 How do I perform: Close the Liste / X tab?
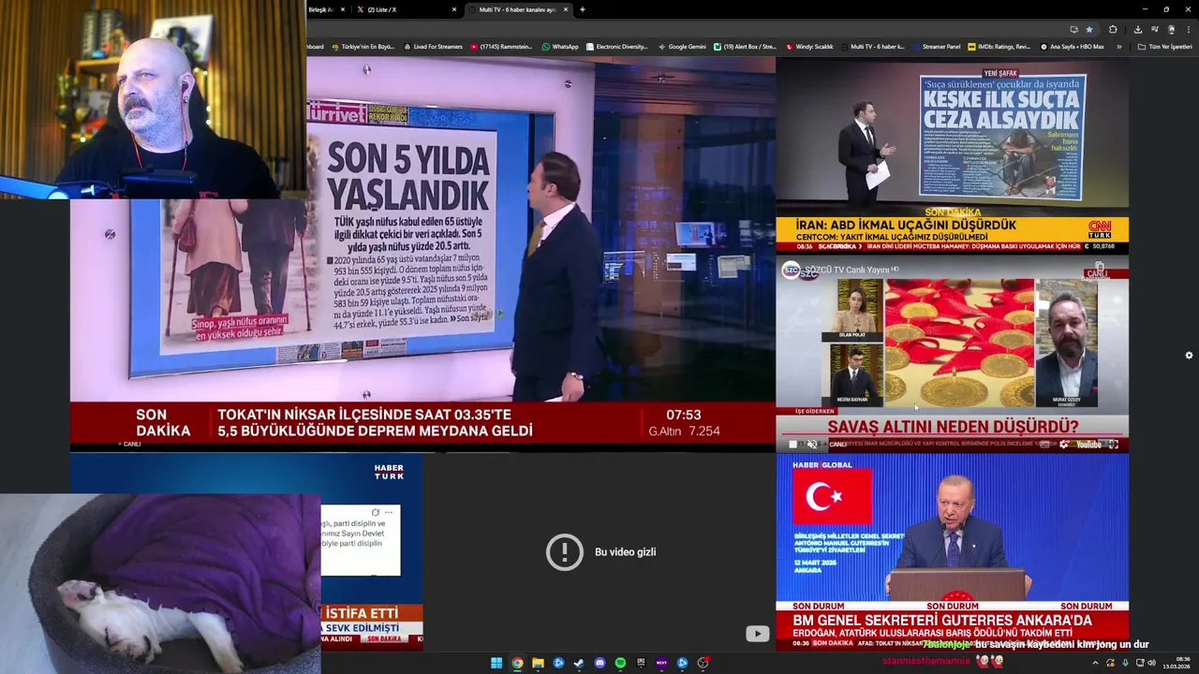pos(454,9)
